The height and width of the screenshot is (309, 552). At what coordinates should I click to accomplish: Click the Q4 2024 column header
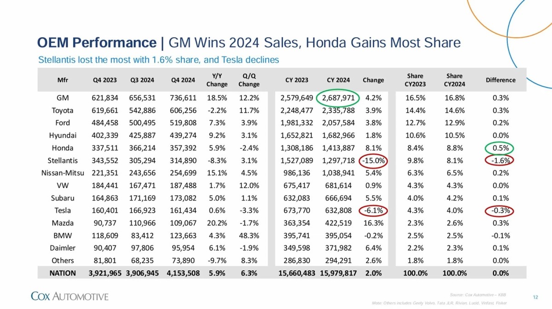(183, 80)
